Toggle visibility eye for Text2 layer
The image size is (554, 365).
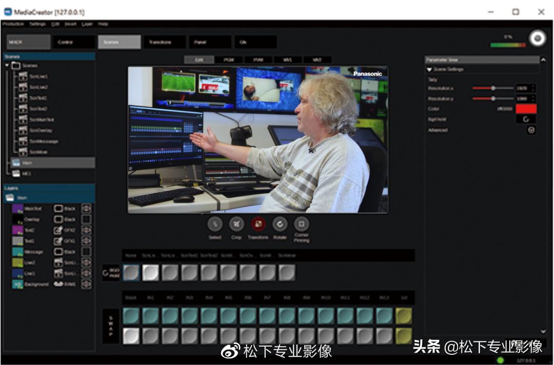[86, 230]
